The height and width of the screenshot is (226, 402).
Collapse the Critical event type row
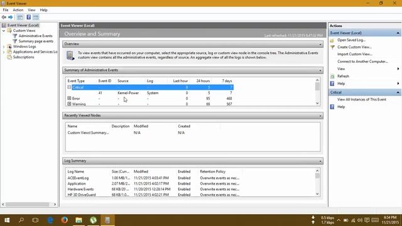pos(69,87)
